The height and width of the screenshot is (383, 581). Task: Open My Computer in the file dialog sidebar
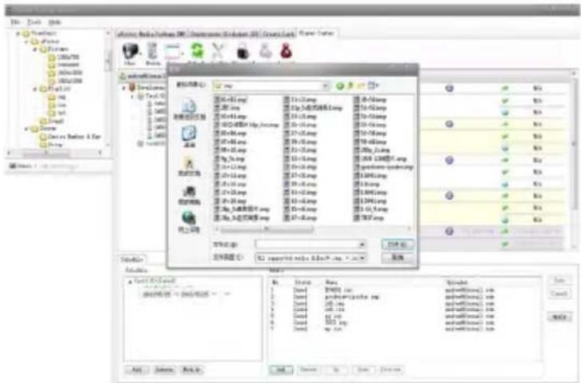click(x=190, y=195)
